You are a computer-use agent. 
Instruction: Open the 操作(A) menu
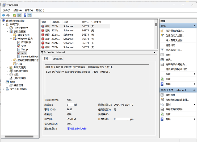[18, 10]
